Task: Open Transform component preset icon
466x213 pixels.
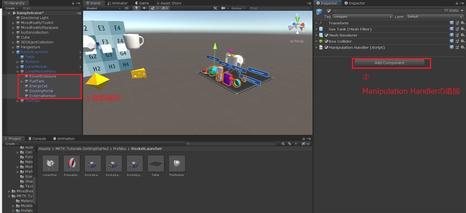Action: (x=457, y=23)
